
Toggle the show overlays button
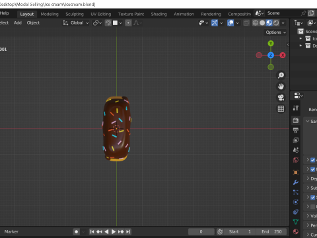point(230,23)
